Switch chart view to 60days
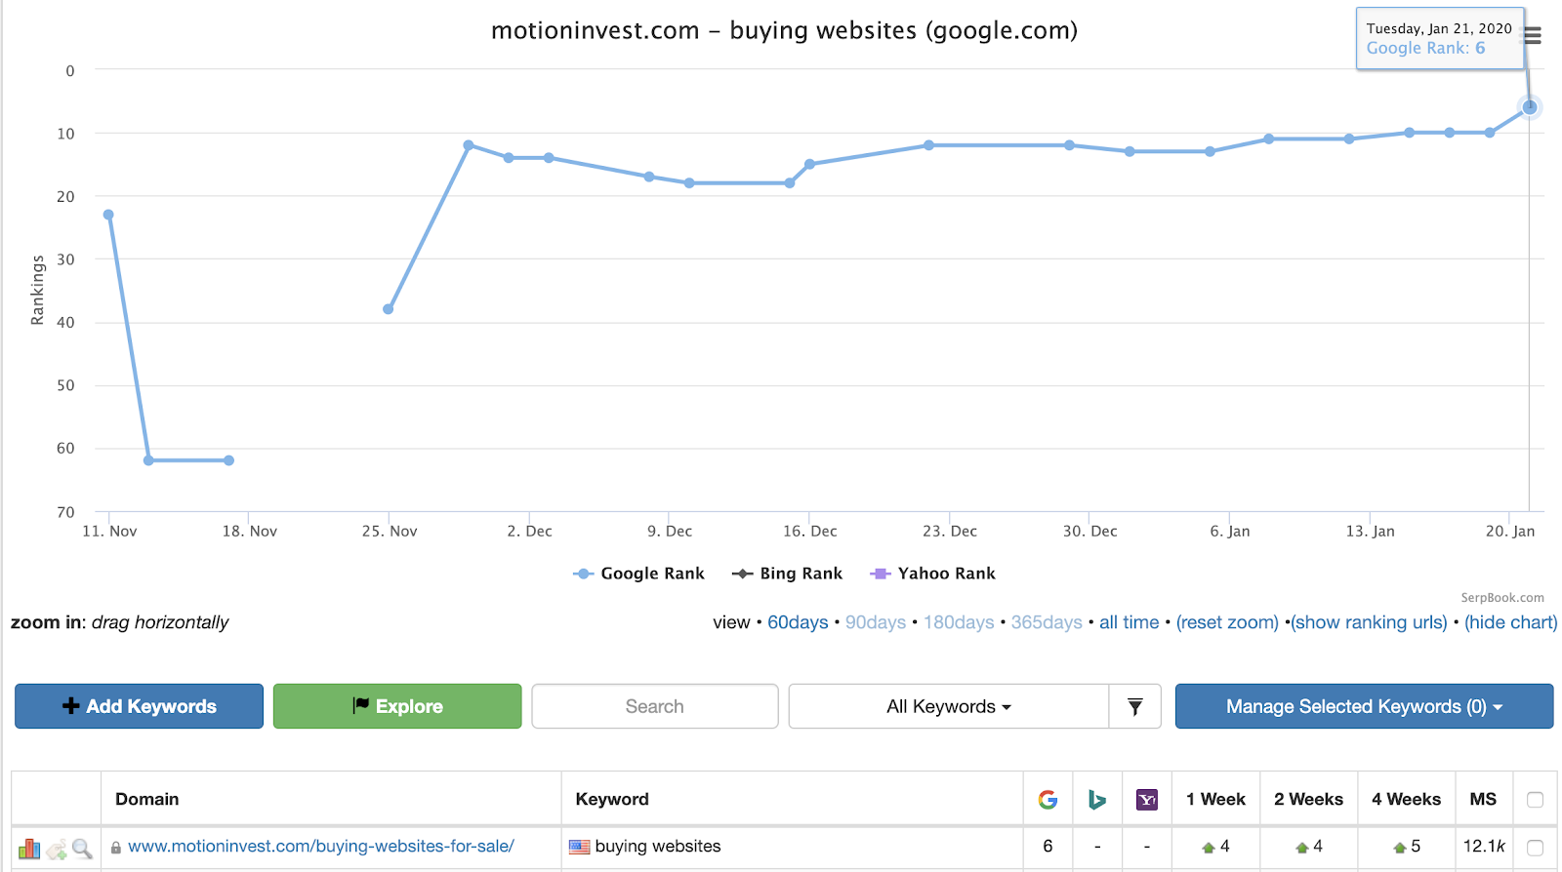 click(x=798, y=622)
